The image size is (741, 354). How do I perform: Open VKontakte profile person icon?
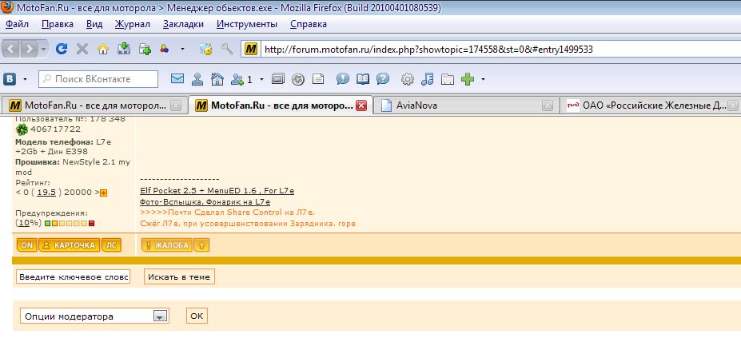coord(197,79)
